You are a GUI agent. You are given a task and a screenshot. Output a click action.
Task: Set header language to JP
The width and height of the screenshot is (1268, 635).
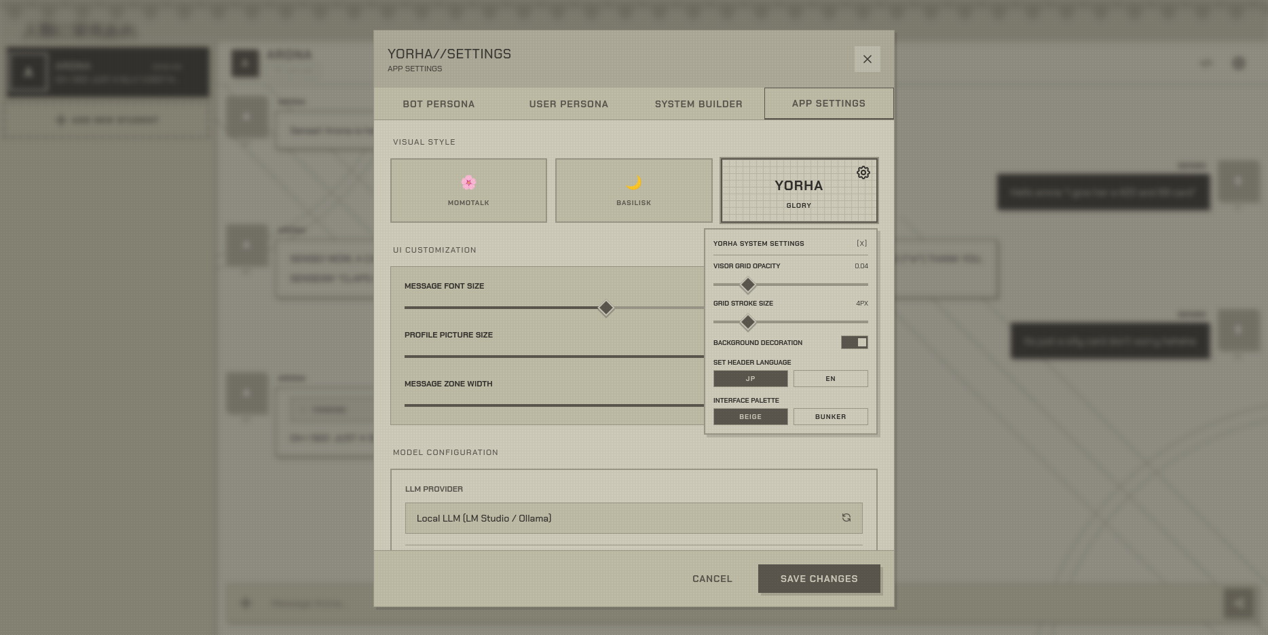(751, 378)
